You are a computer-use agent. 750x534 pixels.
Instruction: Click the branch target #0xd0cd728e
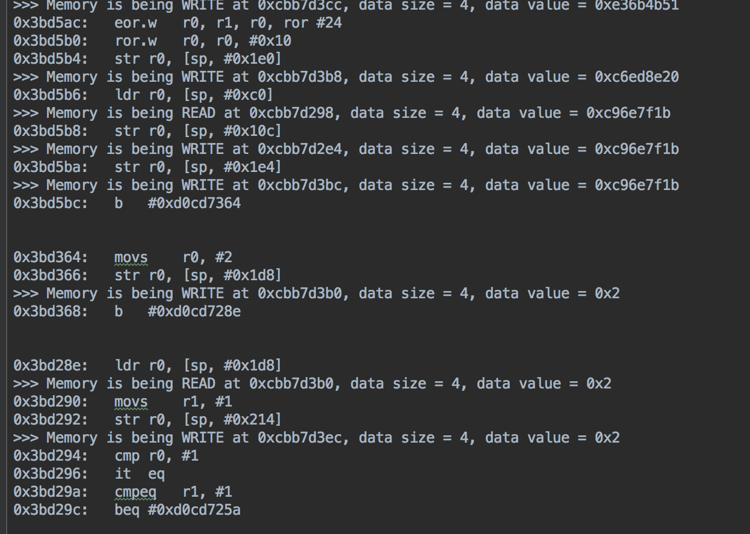[x=194, y=311]
